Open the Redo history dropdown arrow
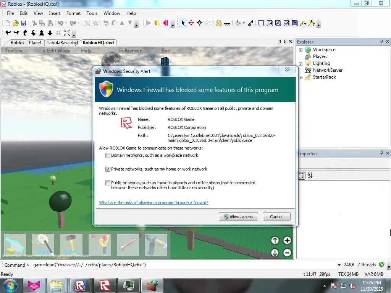Image resolution: width=391 pixels, height=293 pixels. (78, 23)
